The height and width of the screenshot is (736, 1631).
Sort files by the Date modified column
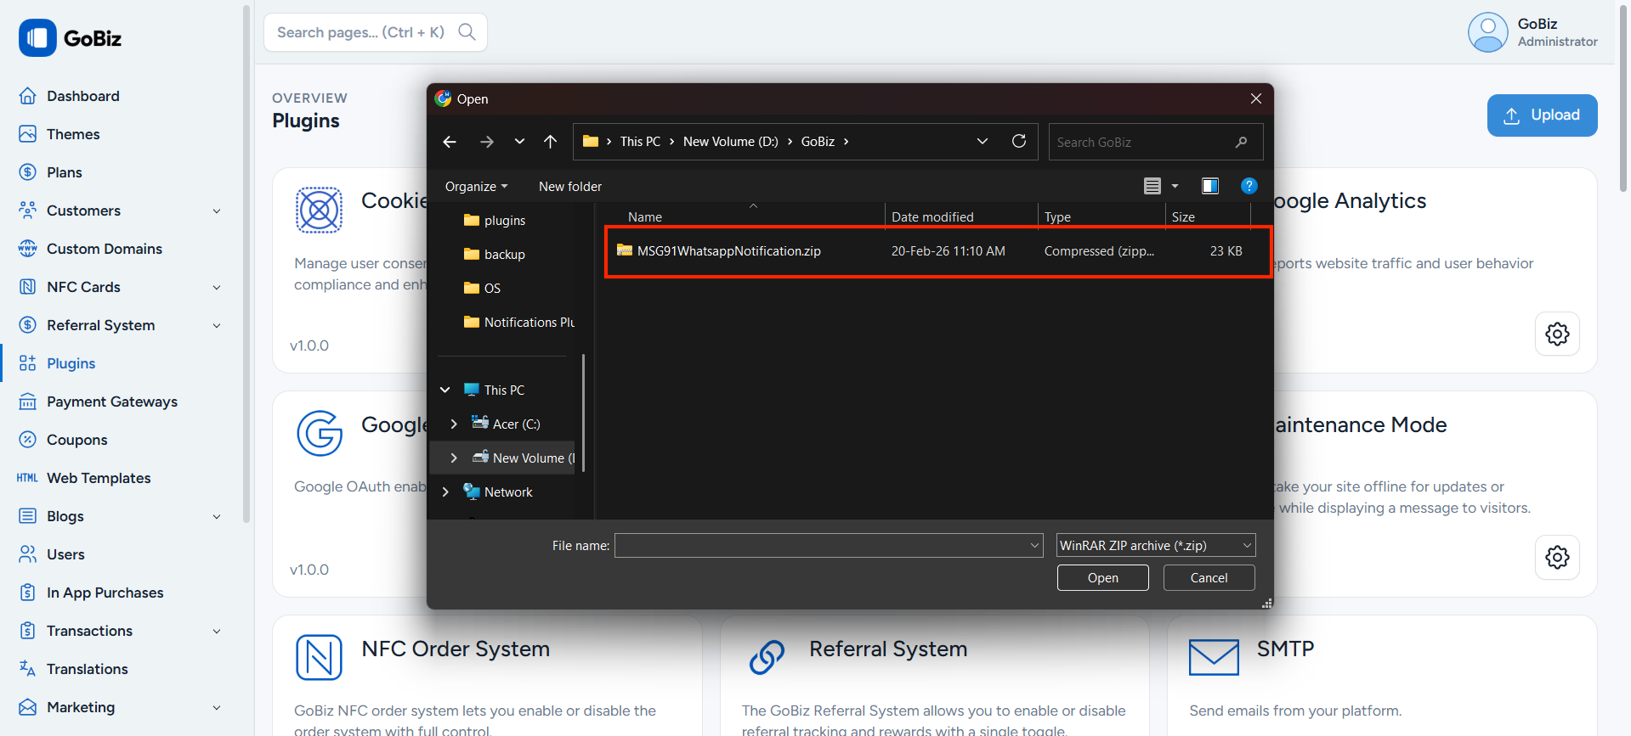click(x=932, y=217)
